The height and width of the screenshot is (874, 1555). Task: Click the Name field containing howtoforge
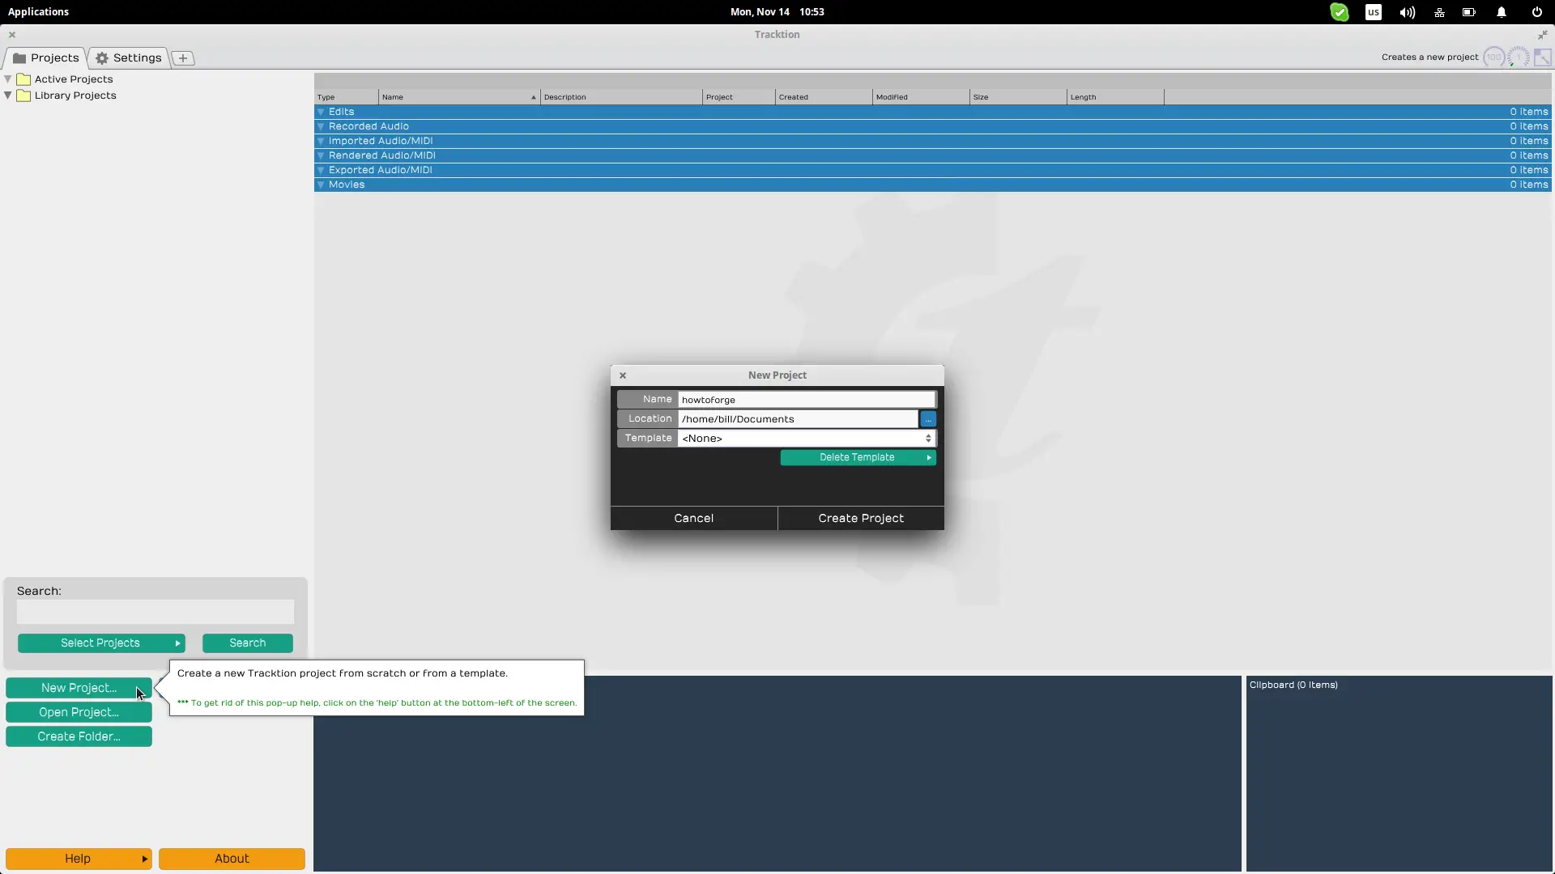pos(807,400)
